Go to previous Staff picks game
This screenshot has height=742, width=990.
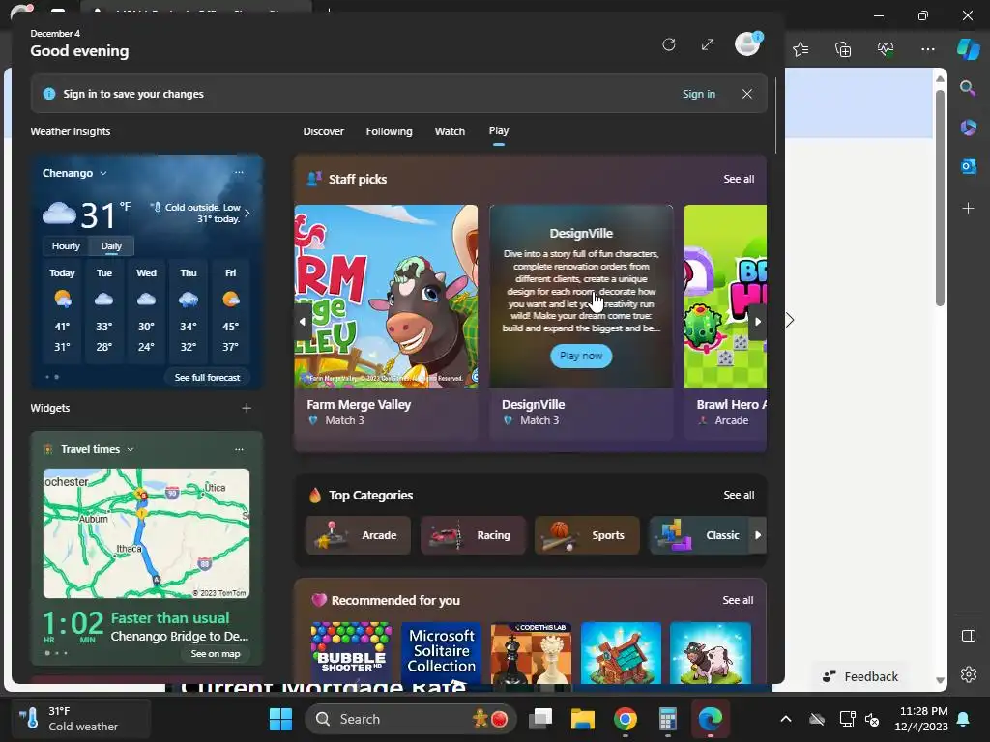point(303,321)
